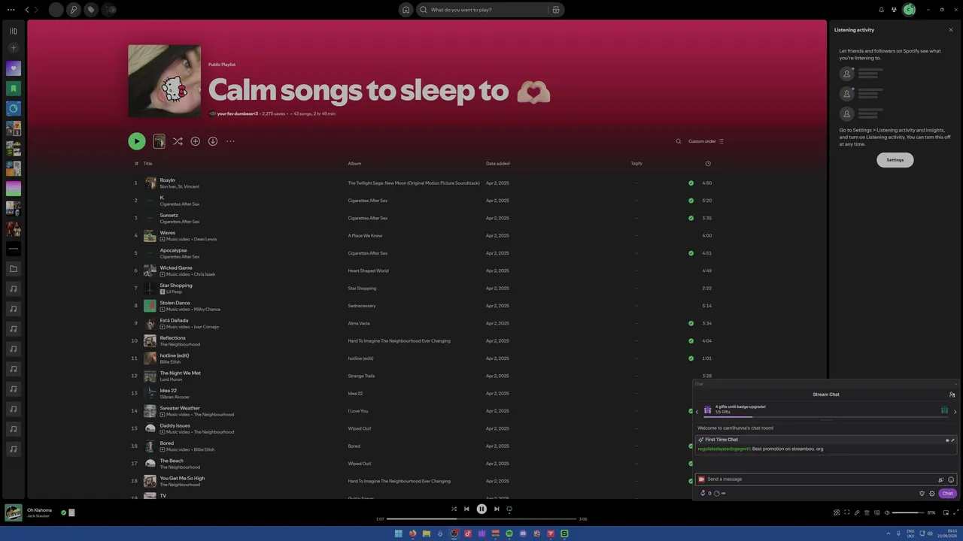Sort tracks by Date added column
963x541 pixels.
pyautogui.click(x=497, y=163)
